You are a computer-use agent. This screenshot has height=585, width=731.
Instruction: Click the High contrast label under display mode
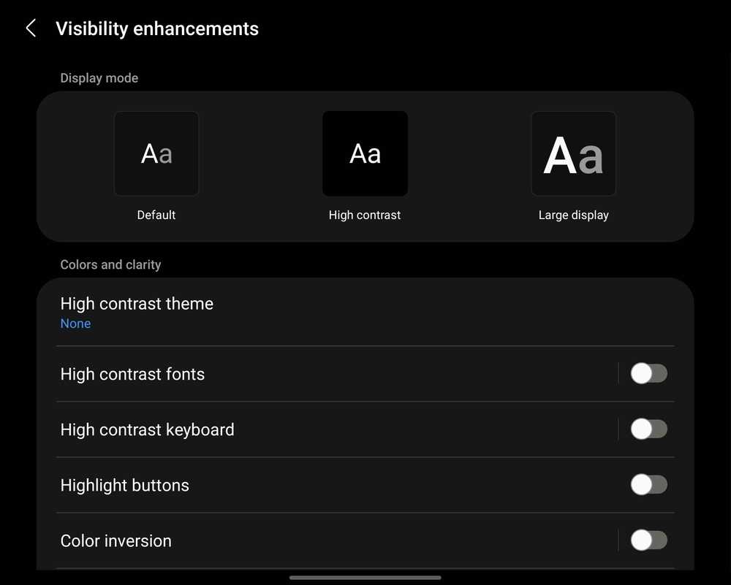coord(365,215)
